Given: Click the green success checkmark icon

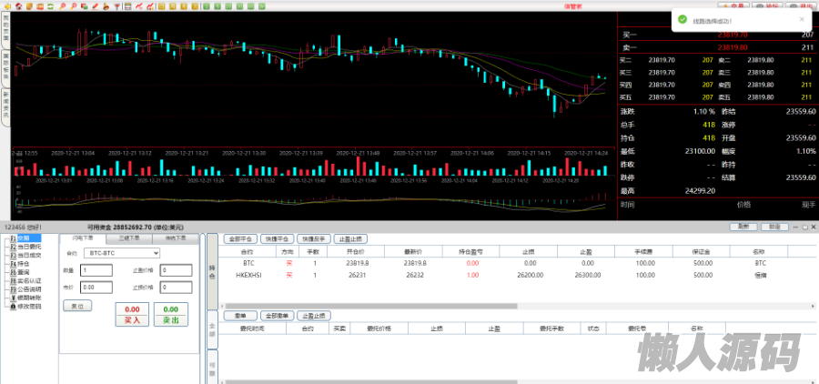Looking at the screenshot, I should 682,18.
